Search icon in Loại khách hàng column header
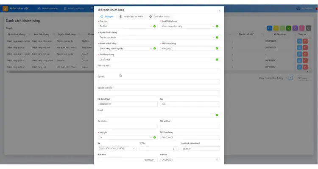The height and width of the screenshot is (169, 318). [53, 34]
